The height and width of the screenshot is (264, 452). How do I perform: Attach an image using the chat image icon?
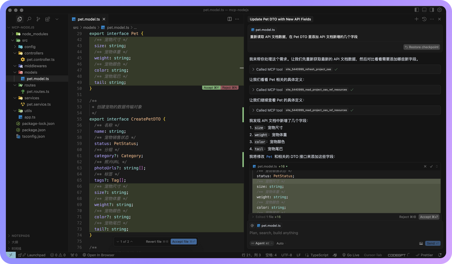coord(421,243)
